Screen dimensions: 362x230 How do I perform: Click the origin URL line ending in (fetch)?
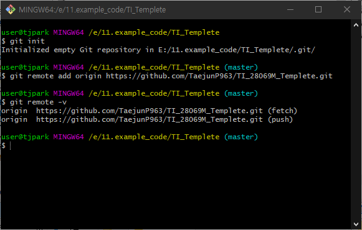149,111
